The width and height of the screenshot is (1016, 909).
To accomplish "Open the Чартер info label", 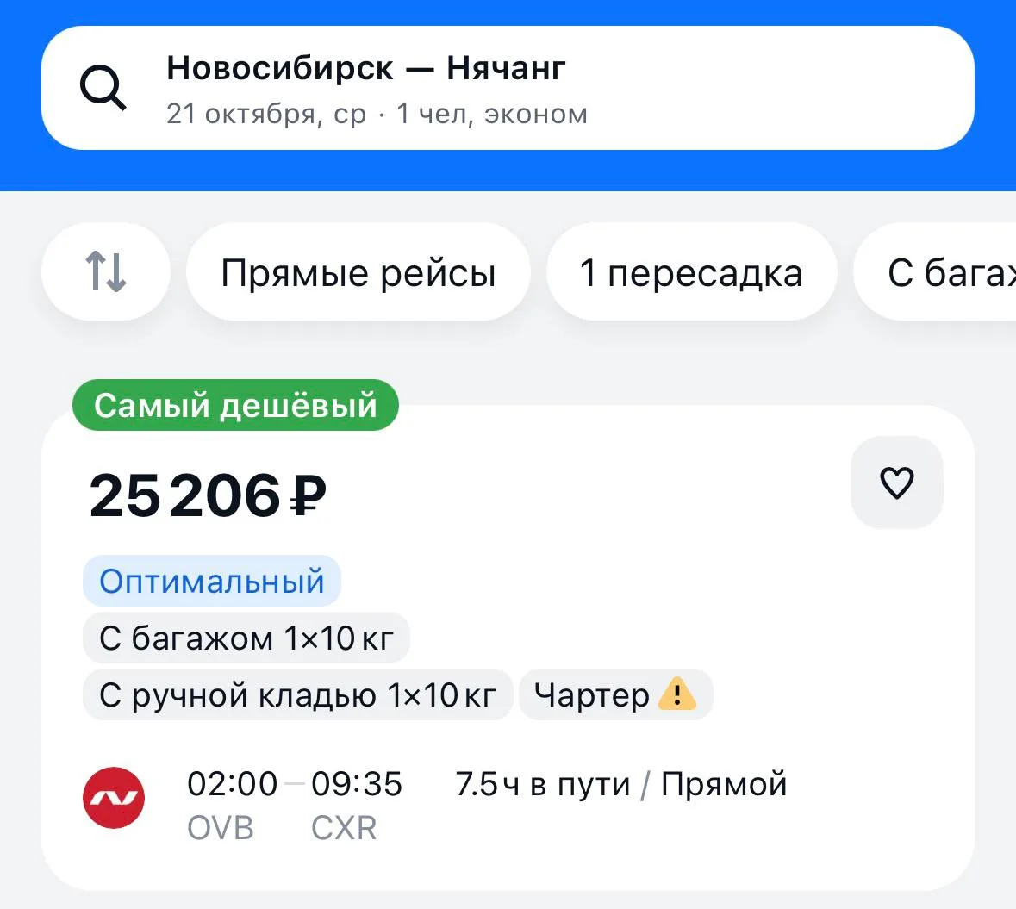I will click(615, 694).
